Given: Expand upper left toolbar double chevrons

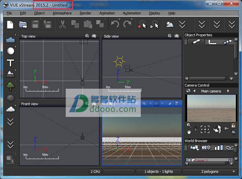Looking at the screenshot, I should click(x=10, y=122).
